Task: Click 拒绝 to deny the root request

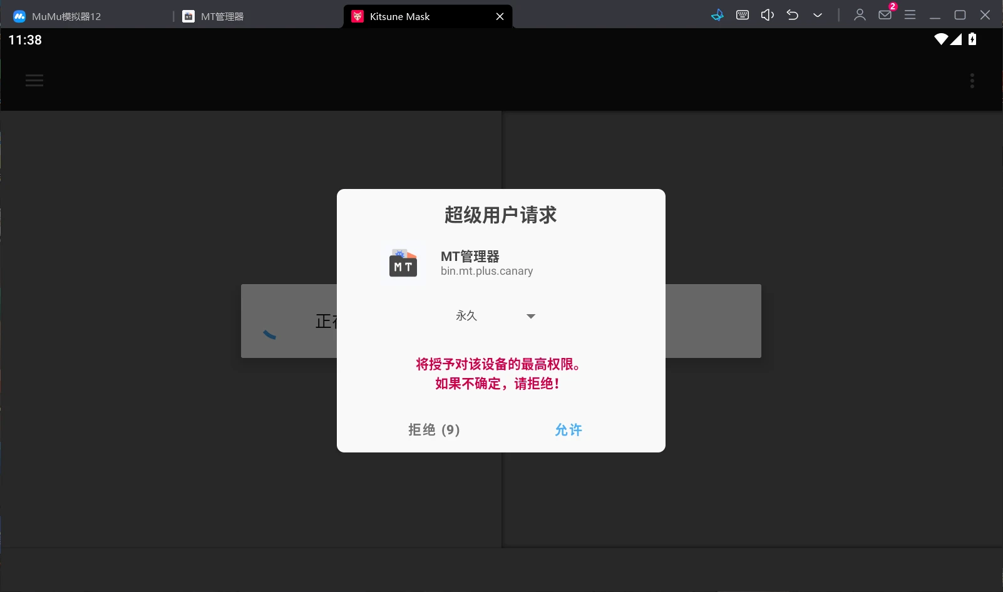Action: (433, 430)
